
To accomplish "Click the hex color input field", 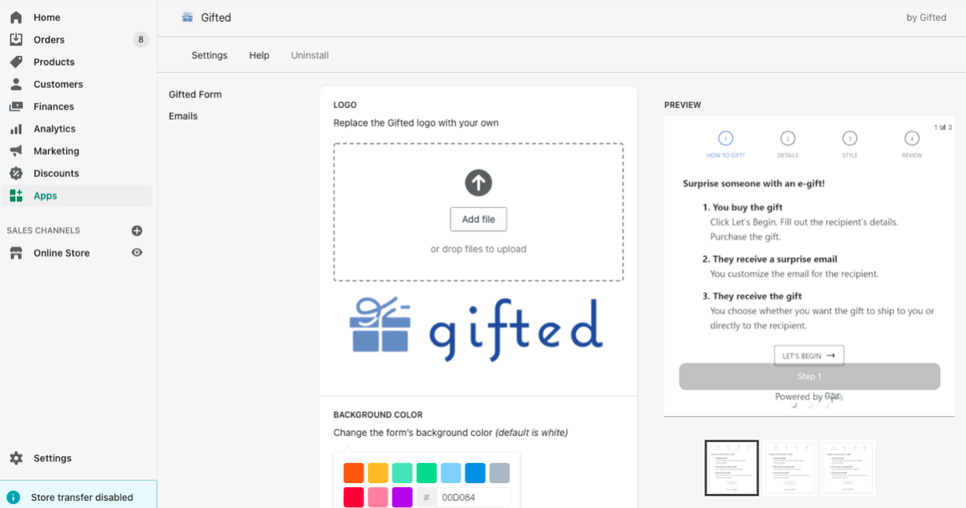I will click(x=474, y=497).
